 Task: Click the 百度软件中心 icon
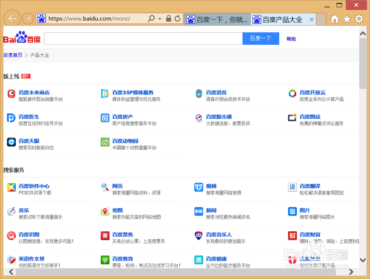click(x=11, y=187)
